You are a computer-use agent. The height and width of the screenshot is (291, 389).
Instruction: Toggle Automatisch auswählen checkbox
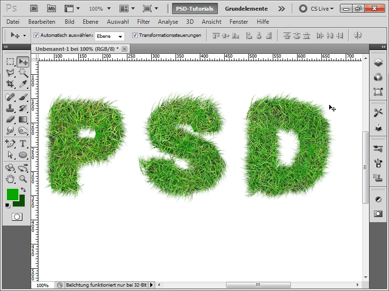tap(36, 35)
